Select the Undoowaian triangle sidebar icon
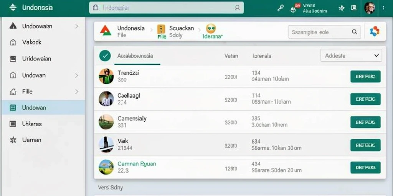This screenshot has height=196, width=393. [13, 26]
